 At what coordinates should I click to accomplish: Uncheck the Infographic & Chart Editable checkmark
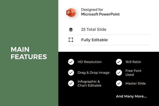[x=71, y=83]
